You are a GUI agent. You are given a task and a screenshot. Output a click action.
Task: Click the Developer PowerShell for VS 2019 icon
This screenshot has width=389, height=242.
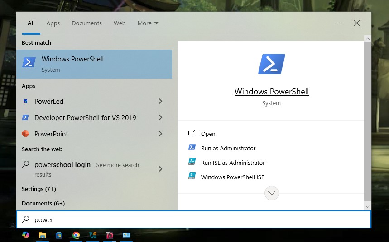coord(25,118)
